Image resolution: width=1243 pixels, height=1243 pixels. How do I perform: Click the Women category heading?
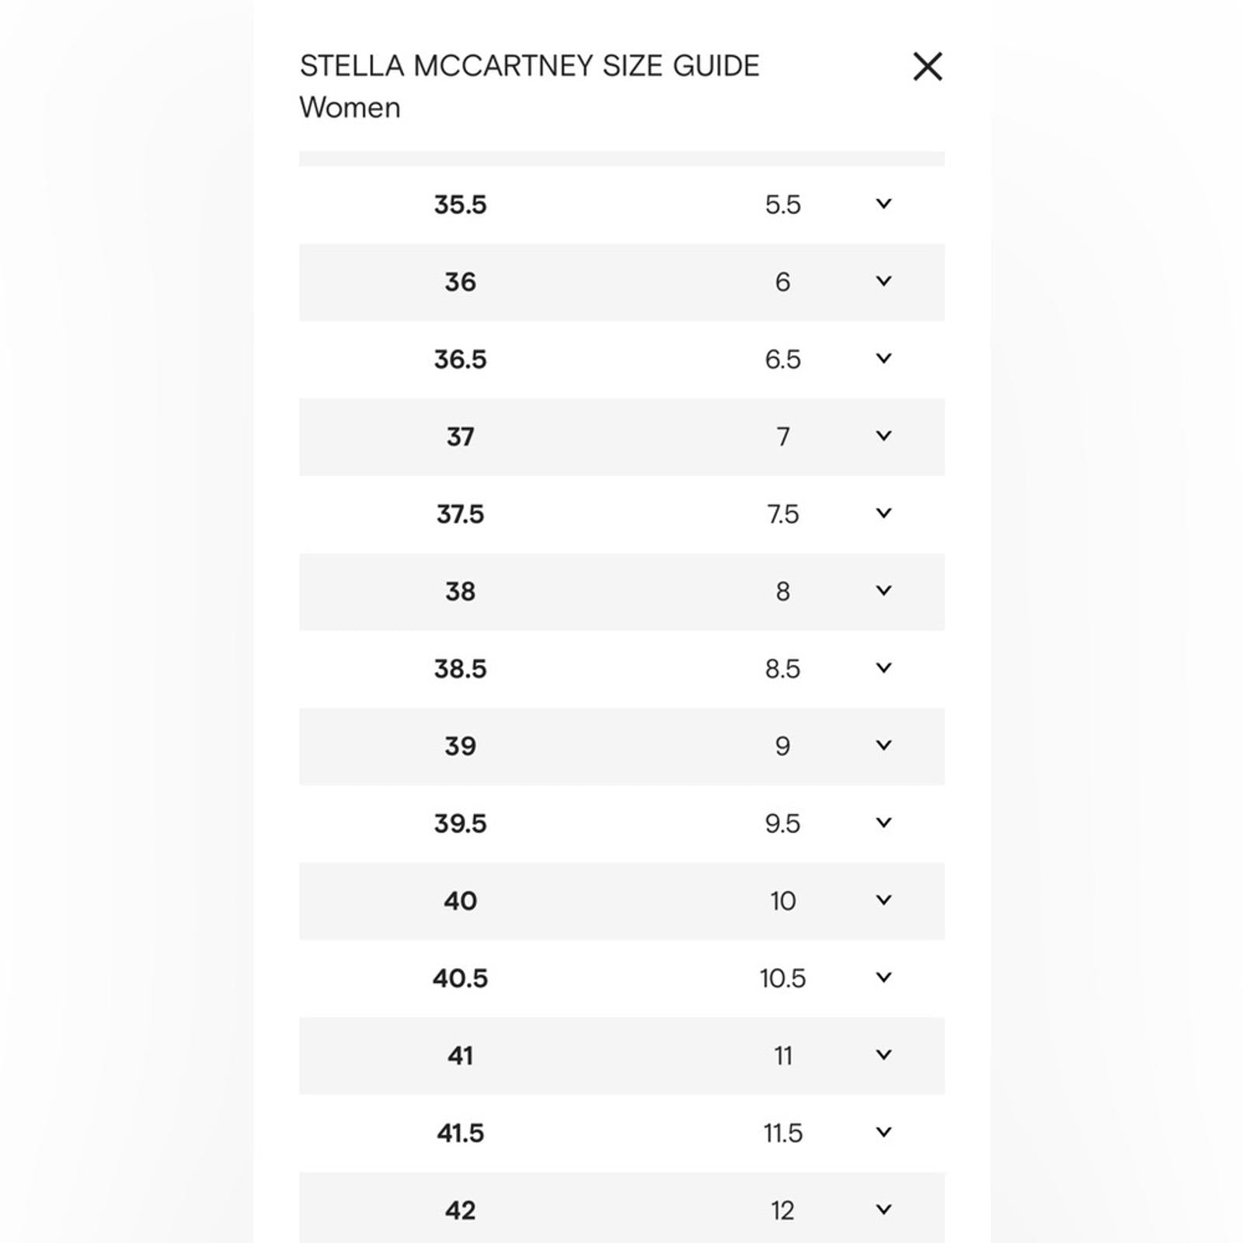point(350,107)
